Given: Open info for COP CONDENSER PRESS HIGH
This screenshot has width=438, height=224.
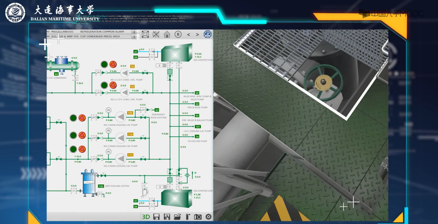Looking at the screenshot, I should coord(134,36).
